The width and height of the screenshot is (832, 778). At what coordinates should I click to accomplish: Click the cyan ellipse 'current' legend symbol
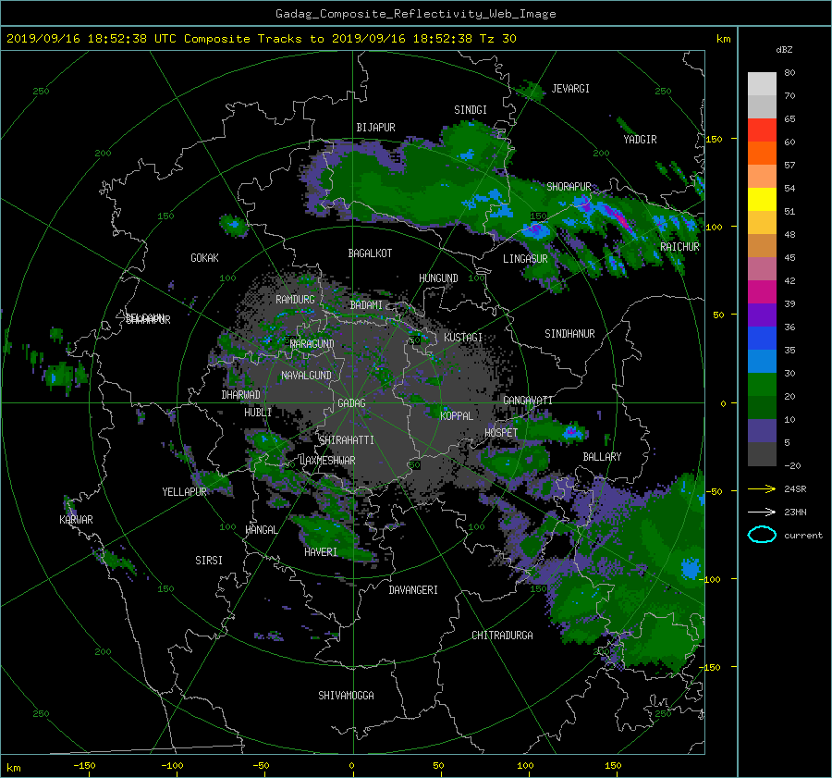[x=762, y=535]
